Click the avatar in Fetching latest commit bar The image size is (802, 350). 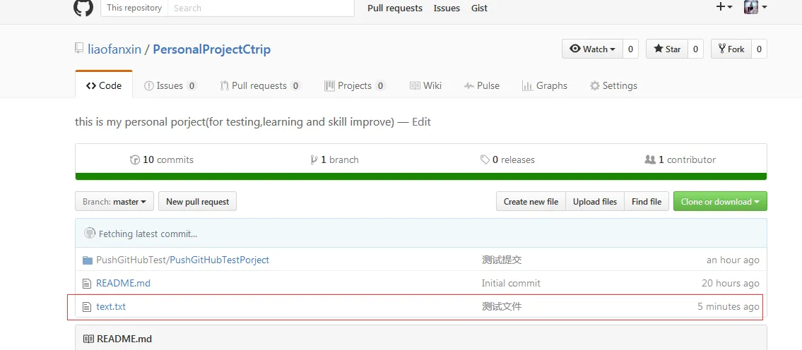[x=90, y=234]
